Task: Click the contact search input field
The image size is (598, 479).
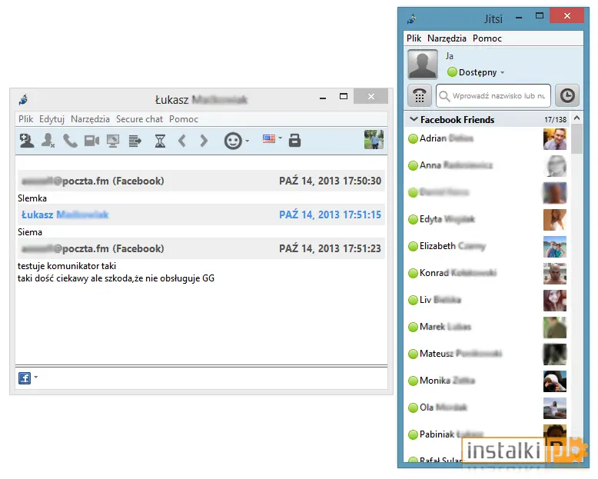Action: click(x=493, y=95)
